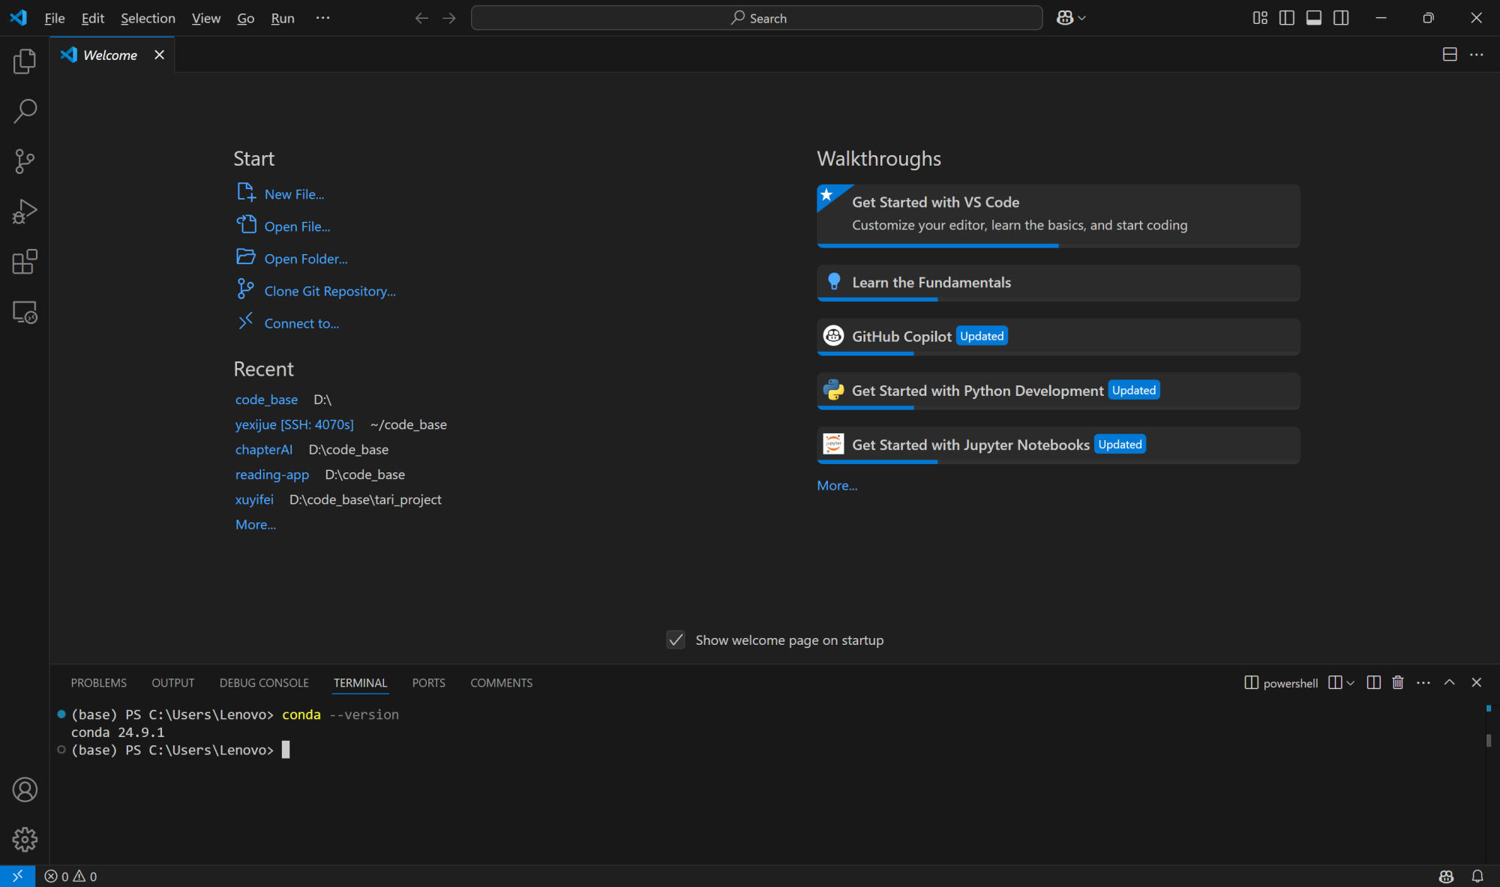Open terminal panel more actions ellipsis

click(x=1423, y=682)
